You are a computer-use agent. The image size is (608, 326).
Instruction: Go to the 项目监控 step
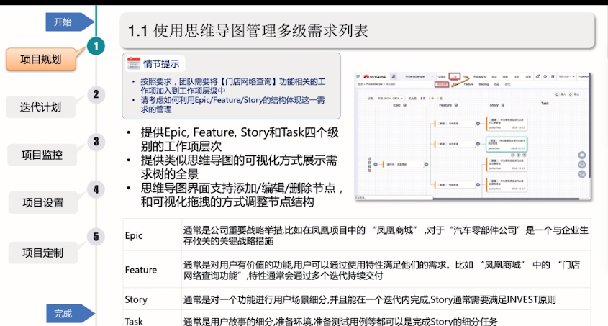pyautogui.click(x=42, y=155)
